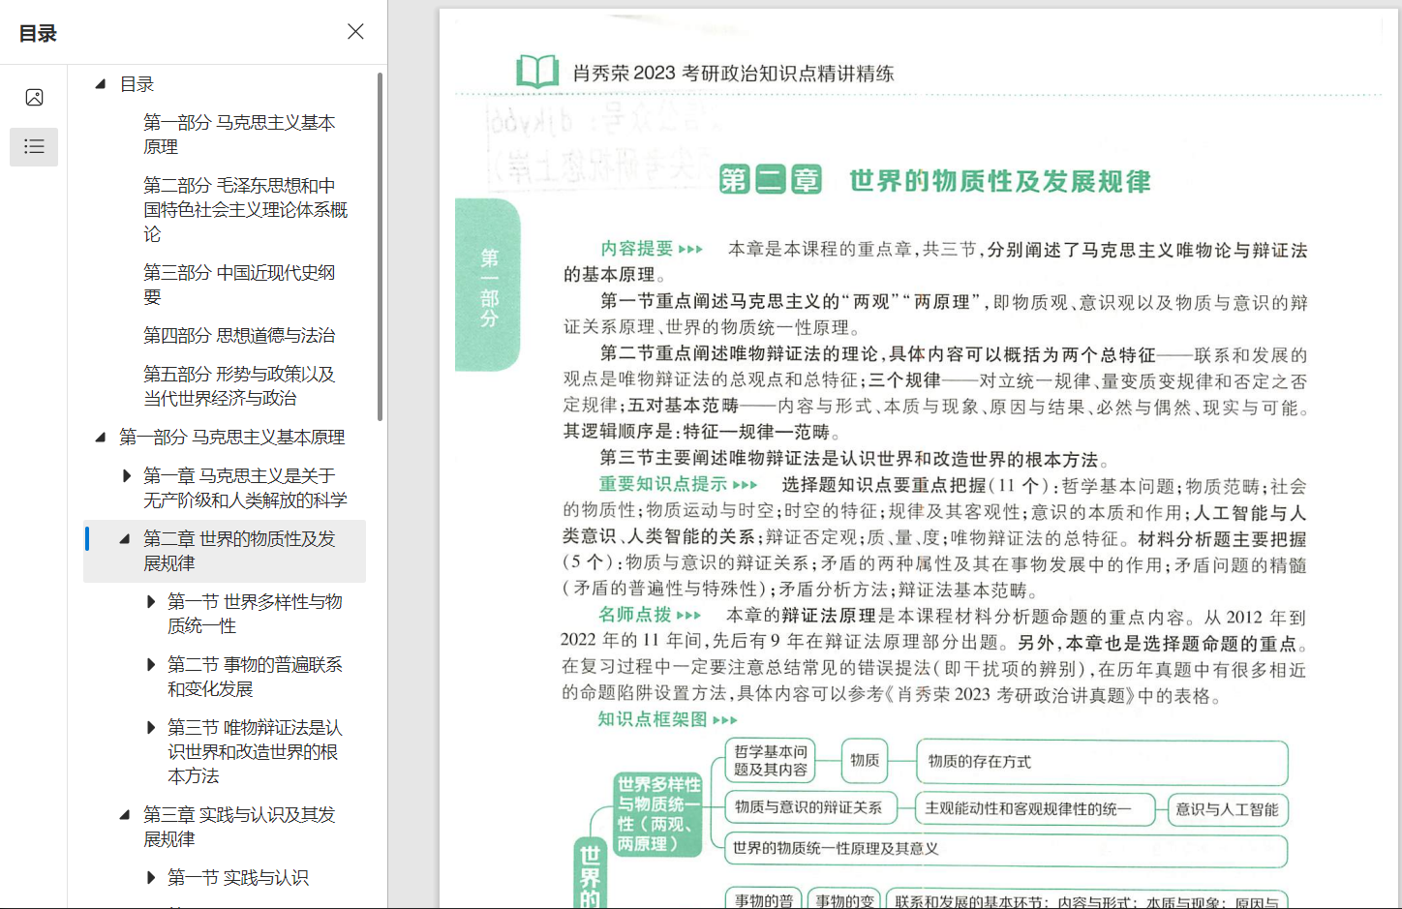Click the 第二章 chapter badge
Viewport: 1402px width, 909px height.
(x=771, y=180)
